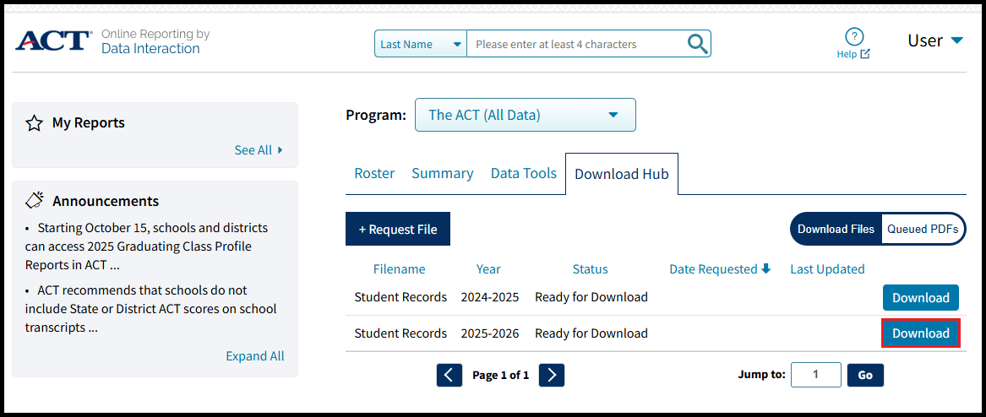
Task: Go to next page arrow
Action: (x=552, y=375)
